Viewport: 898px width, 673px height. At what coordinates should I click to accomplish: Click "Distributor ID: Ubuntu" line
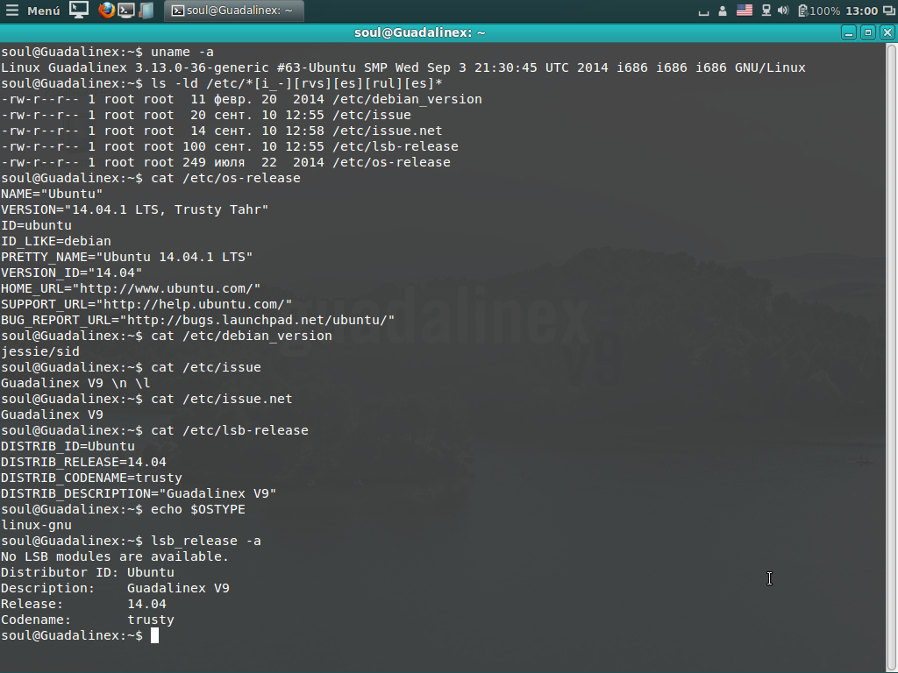pyautogui.click(x=87, y=572)
